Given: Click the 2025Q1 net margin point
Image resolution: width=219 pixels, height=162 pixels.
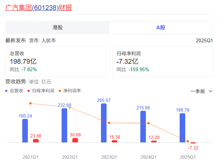Looking at the screenshot, I should [188, 141].
